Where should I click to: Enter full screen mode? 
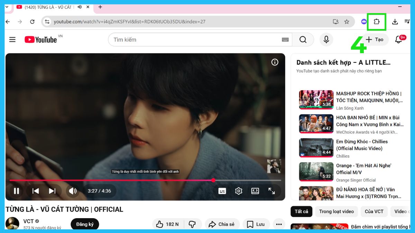[272, 191]
